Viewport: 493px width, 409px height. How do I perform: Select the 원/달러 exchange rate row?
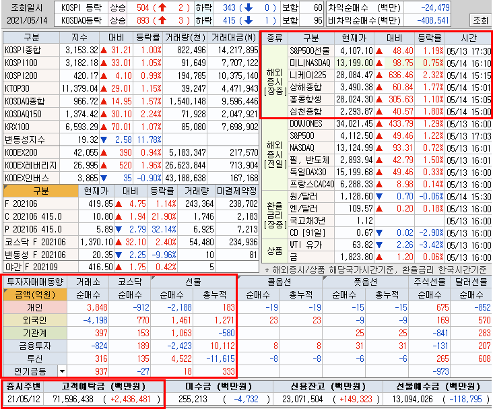(x=389, y=197)
